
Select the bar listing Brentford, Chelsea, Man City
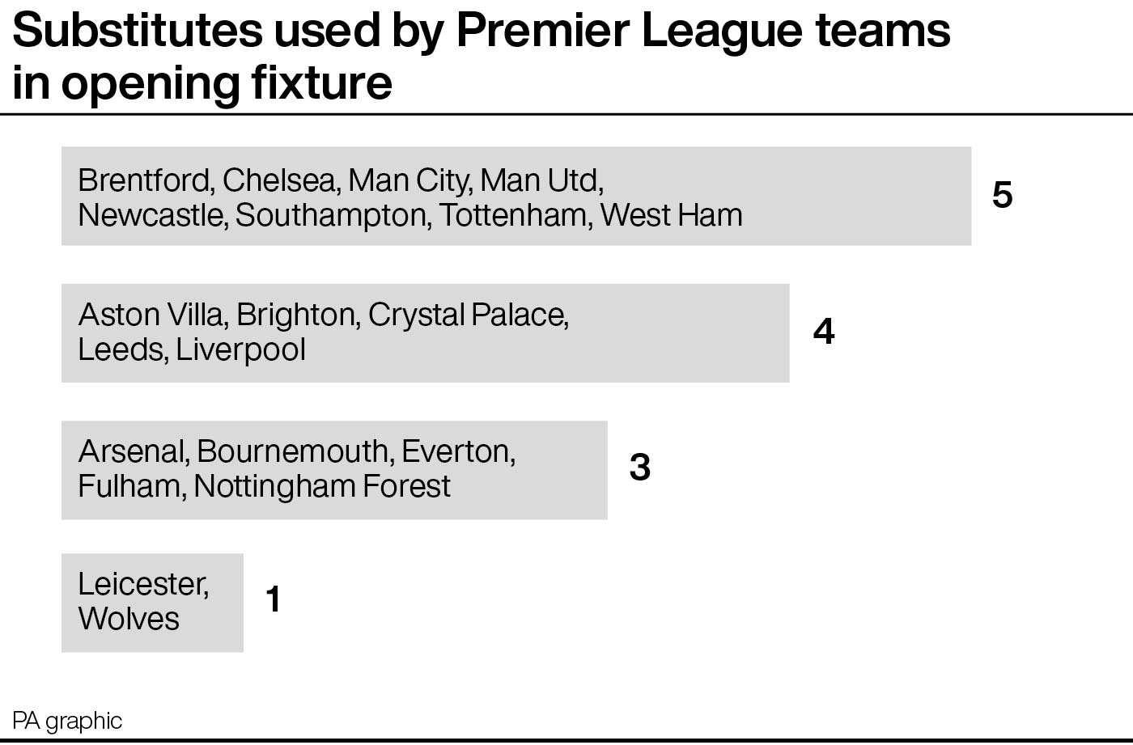[x=516, y=196]
